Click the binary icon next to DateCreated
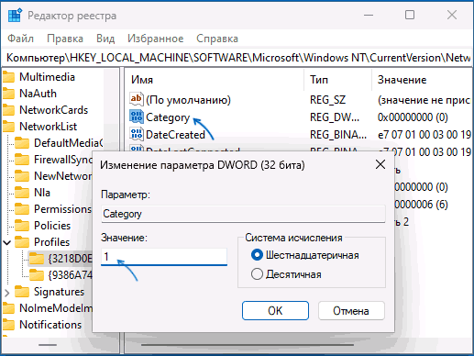 [137, 134]
